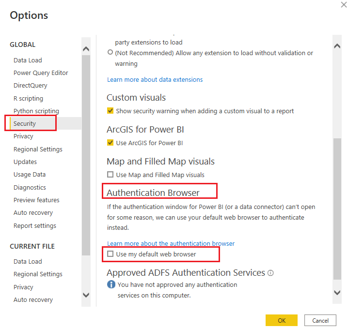
Task: Open Auto recovery under CURRENT FILE
Action: pyautogui.click(x=33, y=300)
